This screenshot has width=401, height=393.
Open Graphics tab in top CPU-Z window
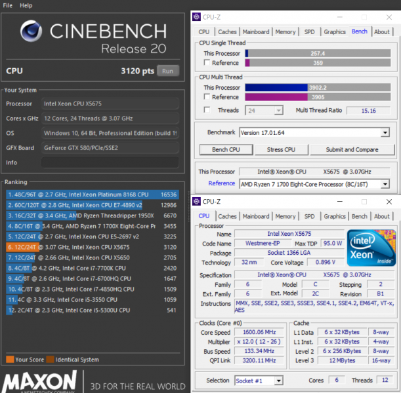(335, 32)
